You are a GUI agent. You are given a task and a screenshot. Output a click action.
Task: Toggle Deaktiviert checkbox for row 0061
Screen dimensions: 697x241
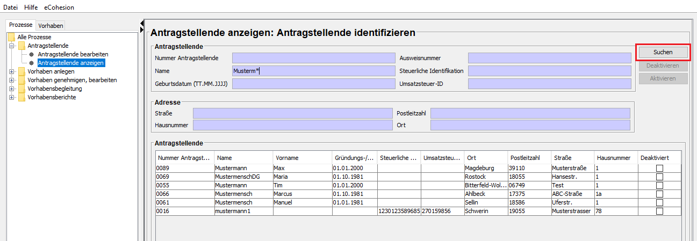tap(659, 203)
